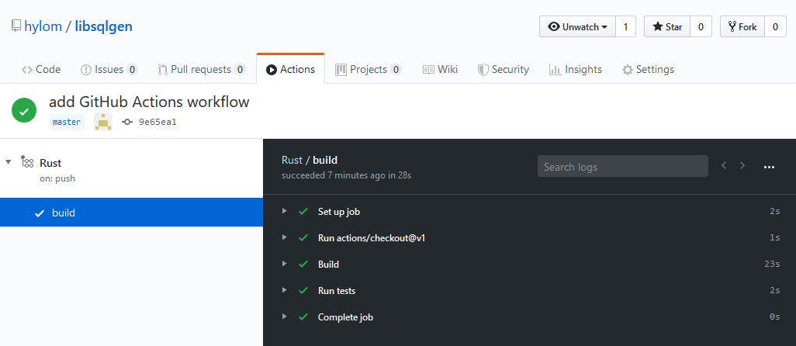Viewport: 796px width, 346px height.
Task: Click the commit hash 9e65ea1
Action: pyautogui.click(x=157, y=122)
